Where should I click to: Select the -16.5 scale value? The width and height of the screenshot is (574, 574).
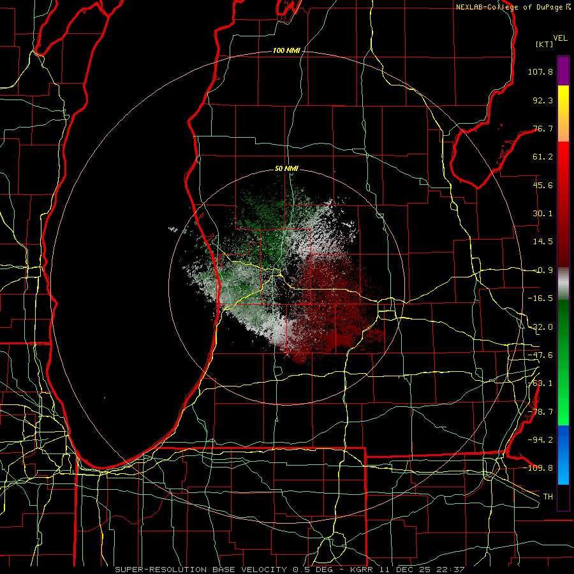coord(540,298)
